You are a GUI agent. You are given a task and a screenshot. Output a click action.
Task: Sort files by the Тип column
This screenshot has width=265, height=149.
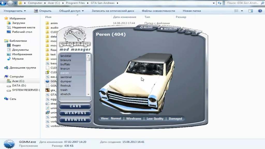147,17
